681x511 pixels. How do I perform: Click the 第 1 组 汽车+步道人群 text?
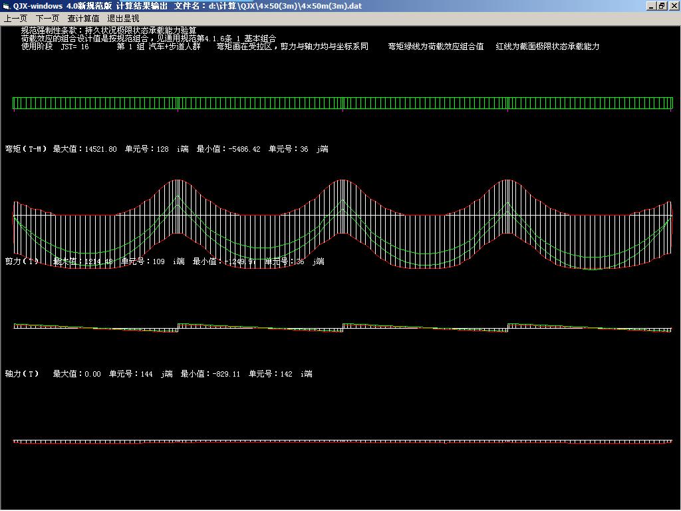point(158,47)
